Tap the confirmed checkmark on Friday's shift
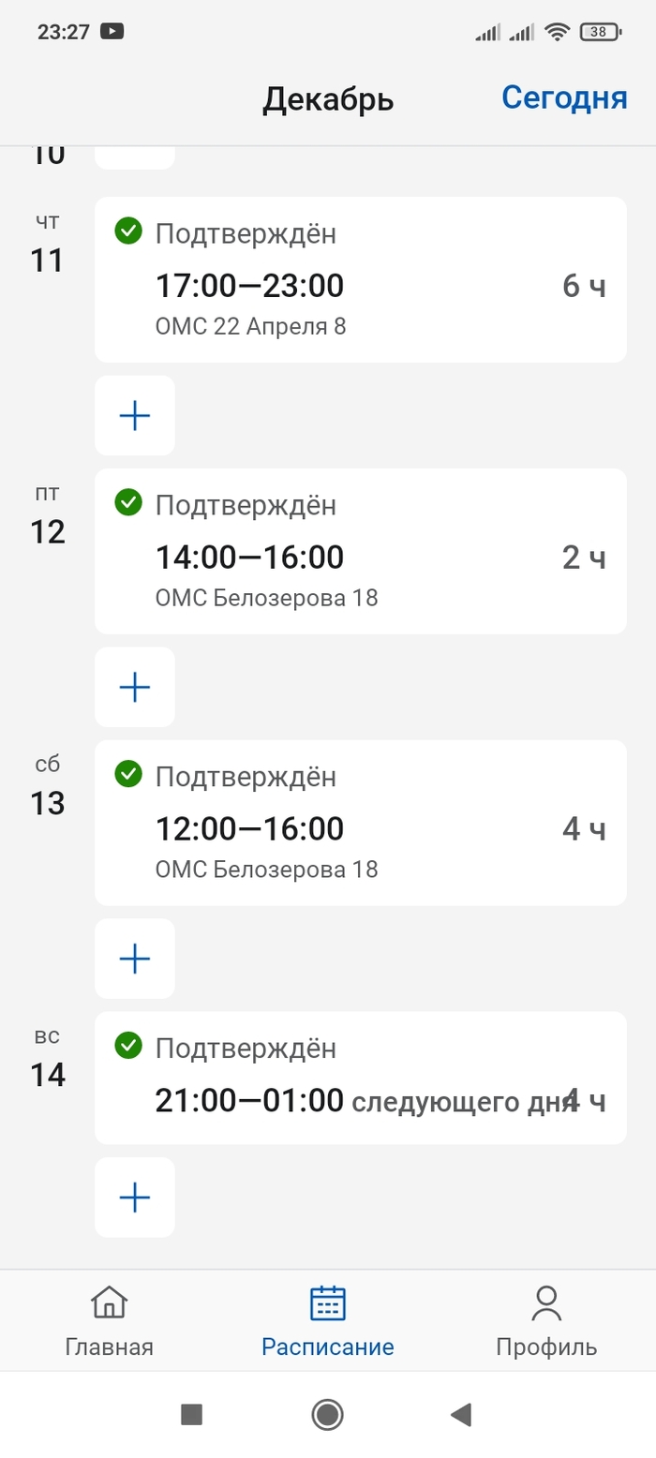Viewport: 656px width, 1458px height. point(127,503)
